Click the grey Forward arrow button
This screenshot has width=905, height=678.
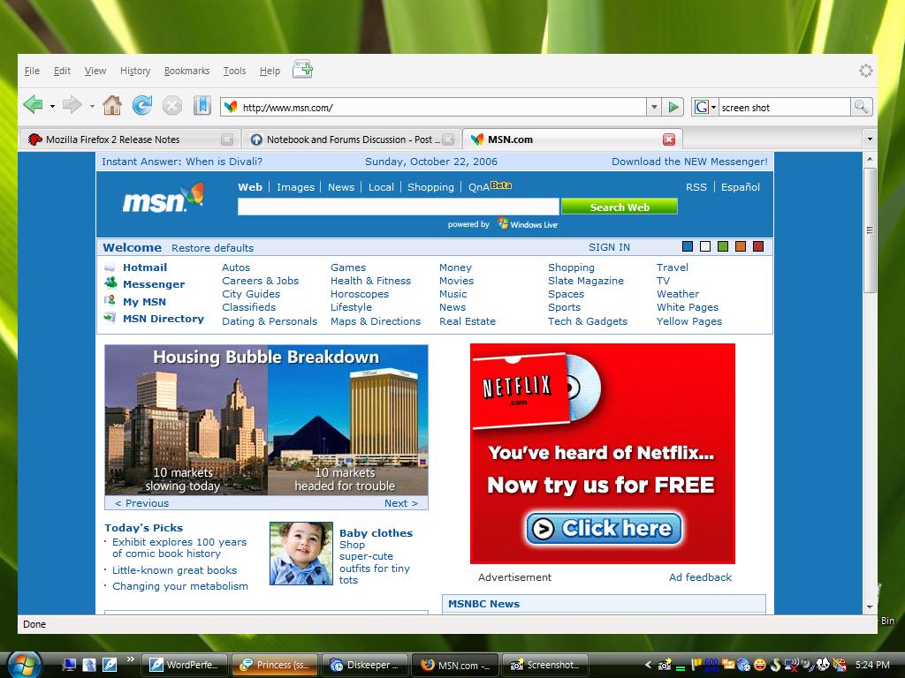(x=72, y=106)
